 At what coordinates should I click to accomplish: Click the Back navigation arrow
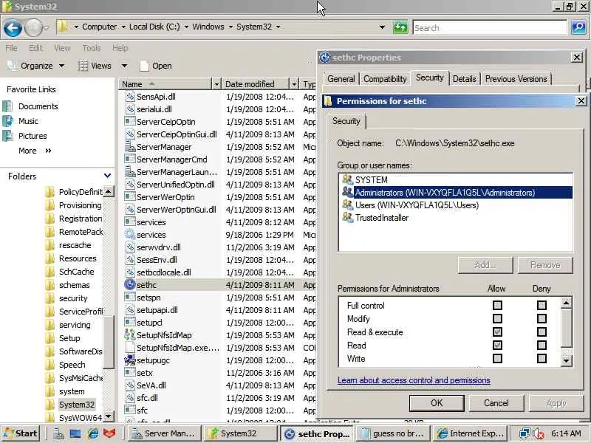(13, 27)
